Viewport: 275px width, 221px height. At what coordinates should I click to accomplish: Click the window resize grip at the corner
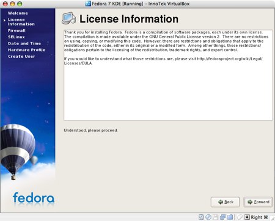tap(272, 219)
